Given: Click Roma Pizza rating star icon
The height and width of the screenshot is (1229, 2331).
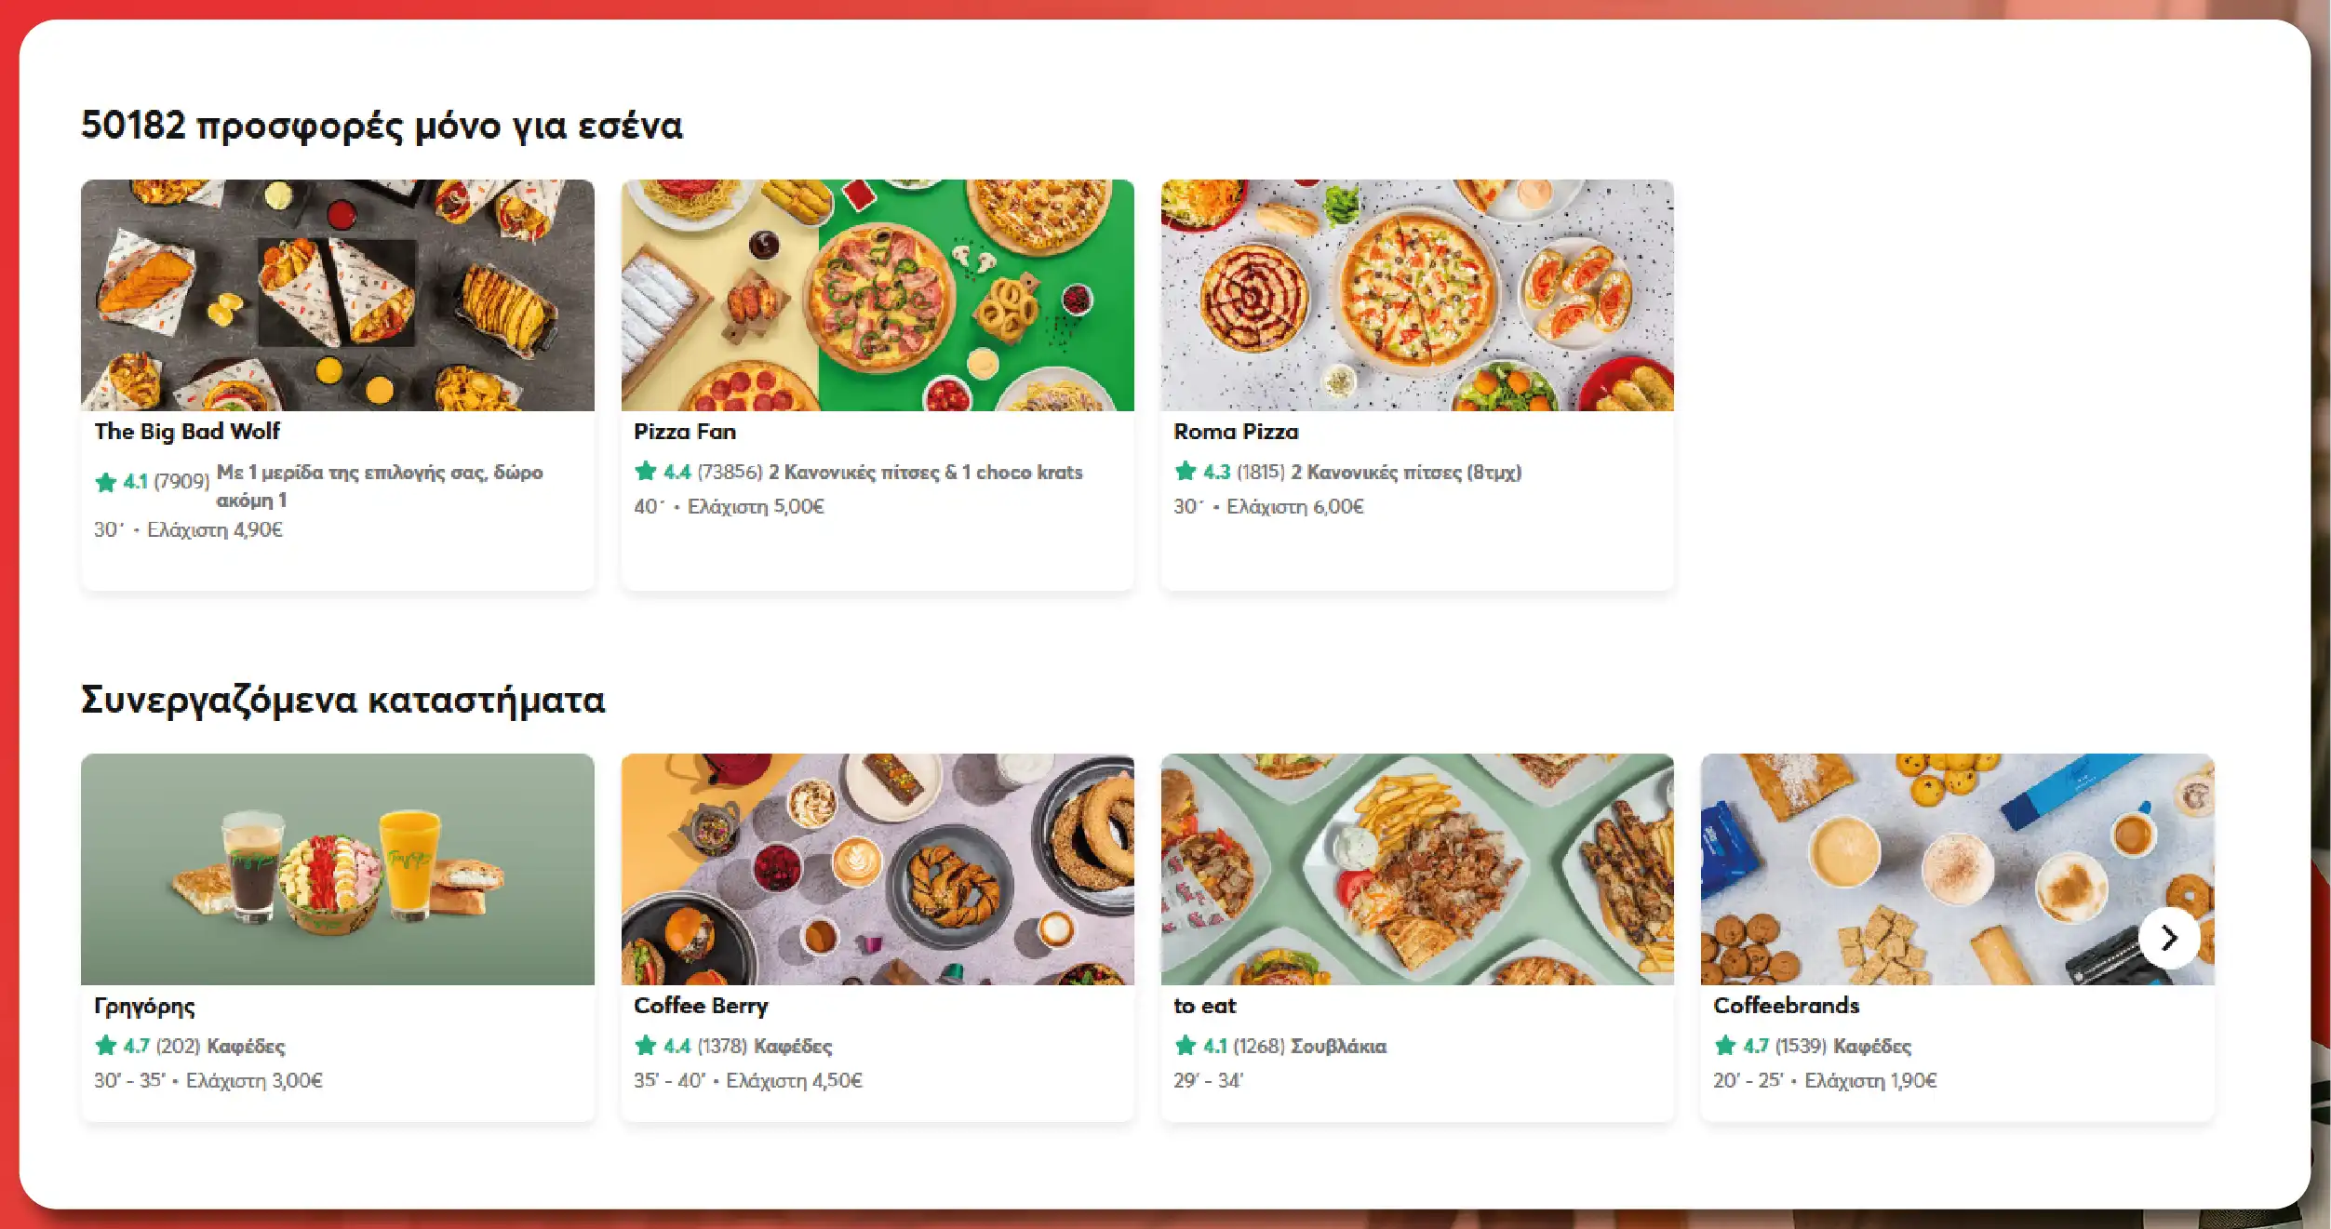Looking at the screenshot, I should [1186, 472].
